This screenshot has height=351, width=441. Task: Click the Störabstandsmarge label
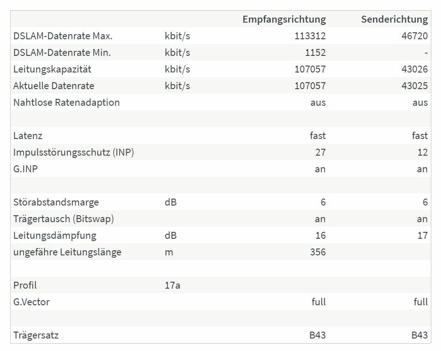(56, 202)
